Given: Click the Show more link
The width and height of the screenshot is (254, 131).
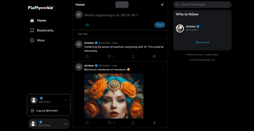Looking at the screenshot, I should point(202,42).
